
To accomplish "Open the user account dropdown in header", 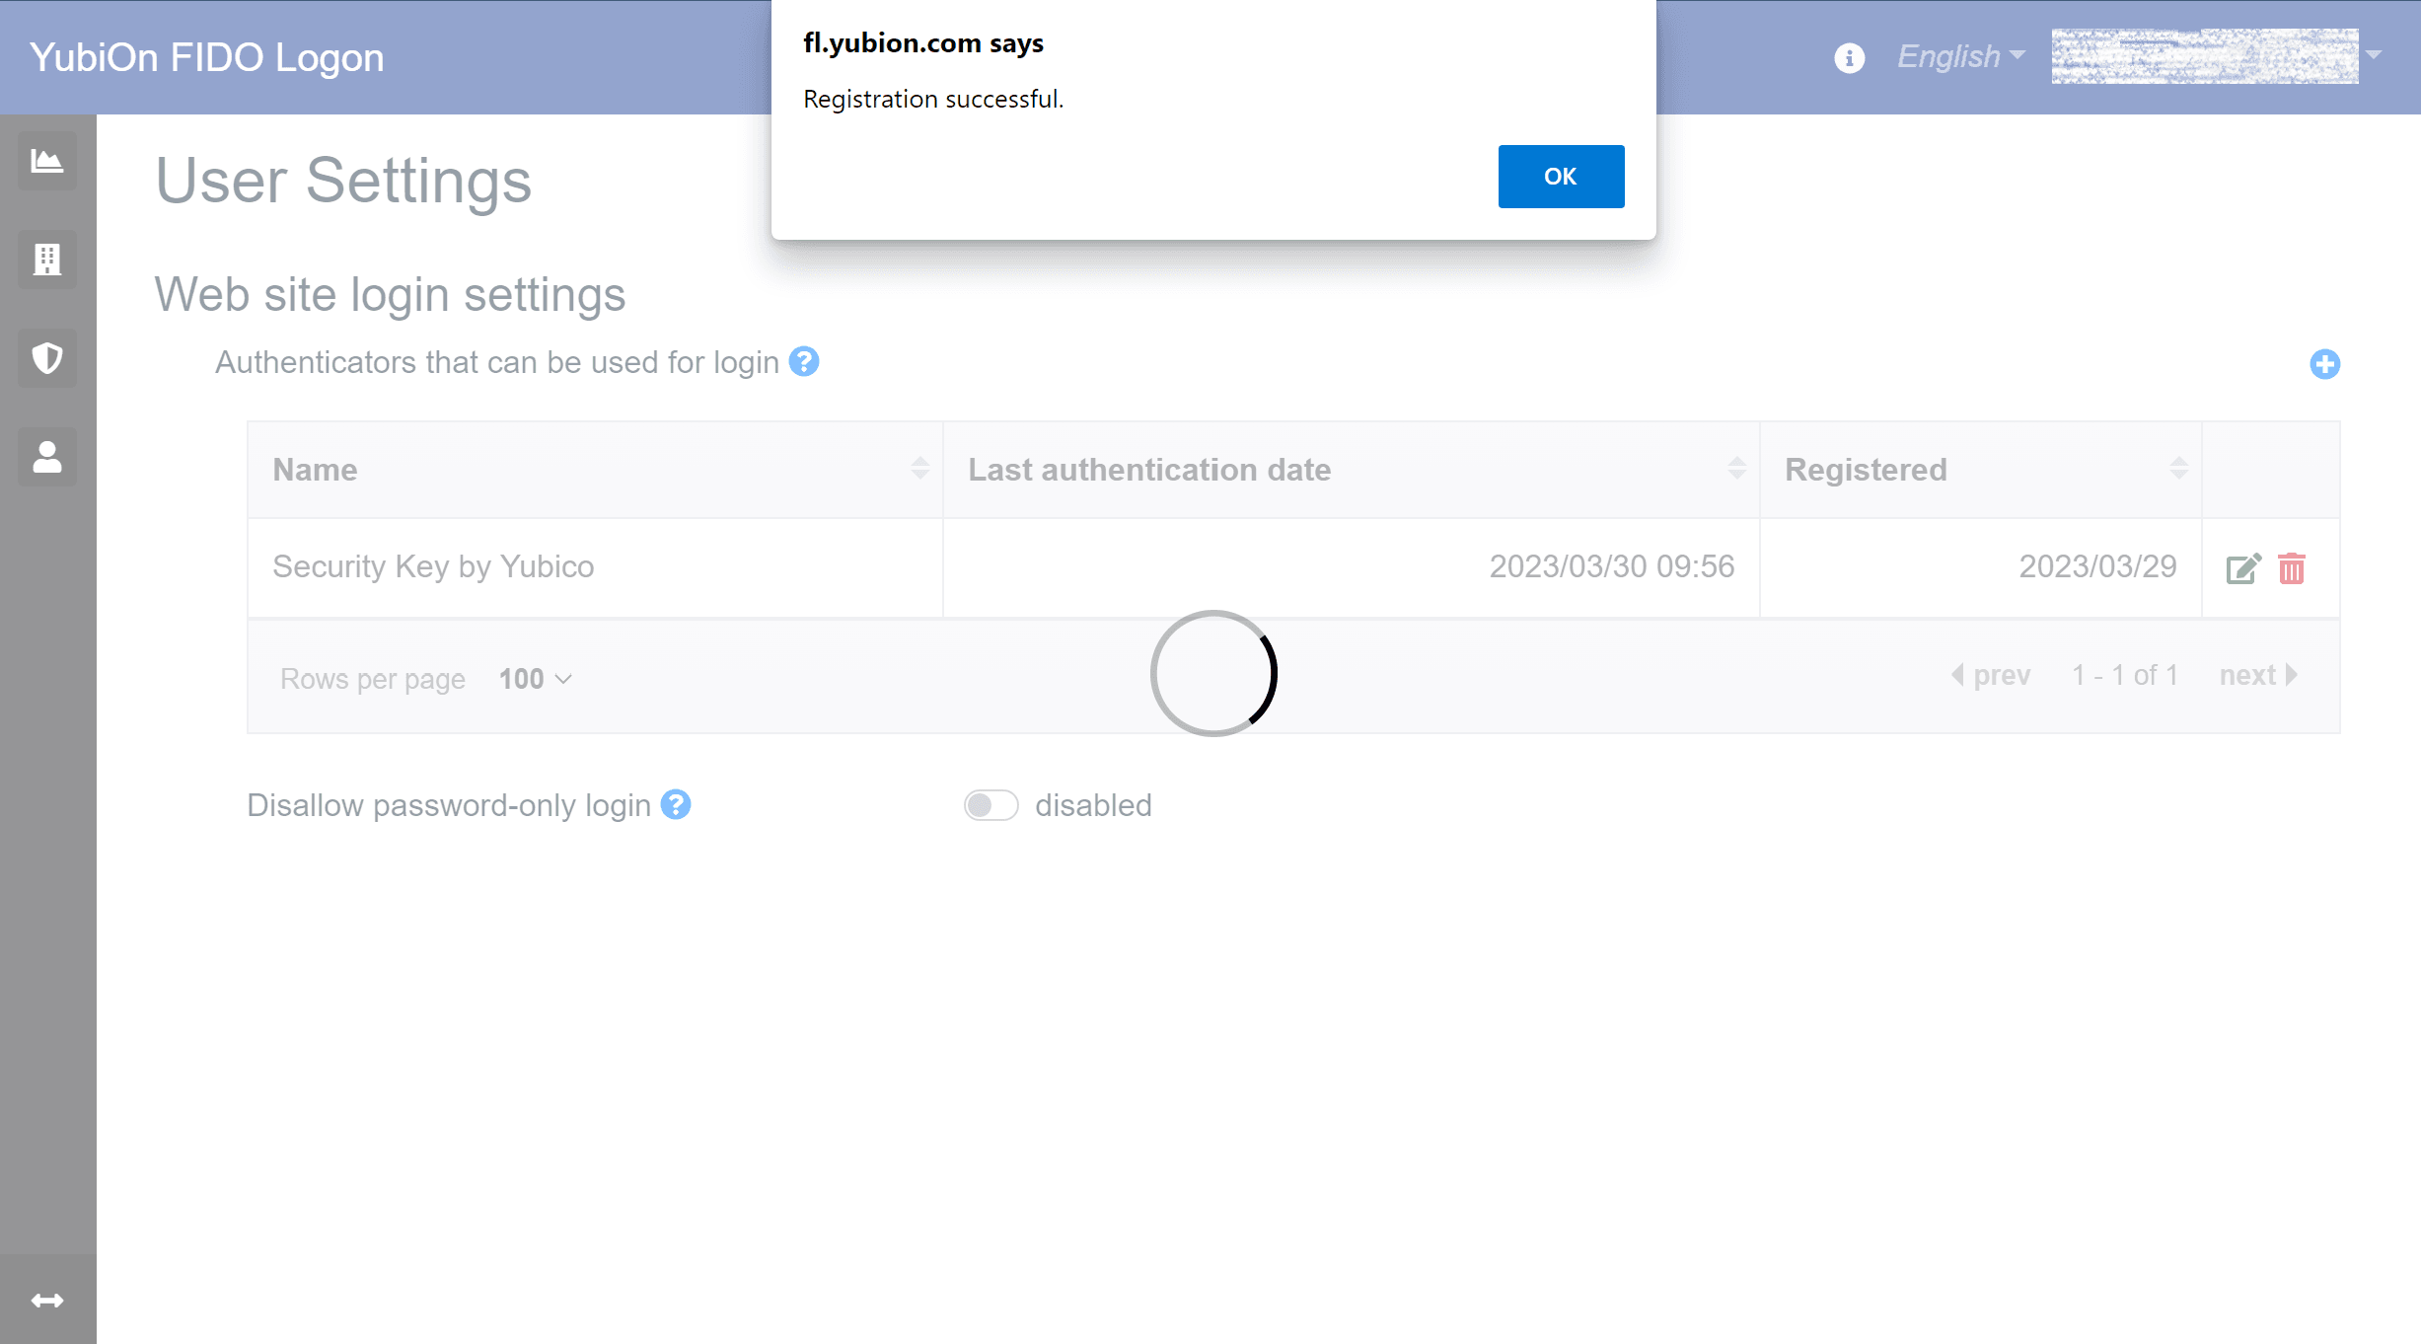I will (2216, 56).
